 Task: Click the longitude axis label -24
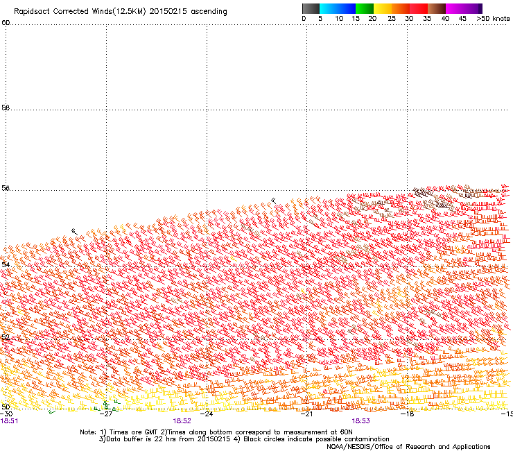click(207, 414)
